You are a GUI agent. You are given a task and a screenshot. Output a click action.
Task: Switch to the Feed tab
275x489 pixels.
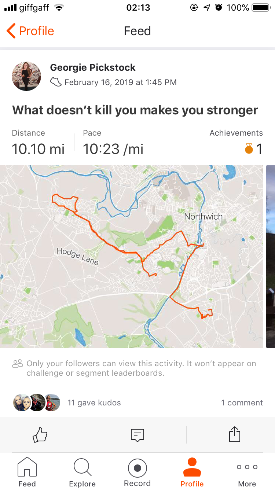pos(27,472)
